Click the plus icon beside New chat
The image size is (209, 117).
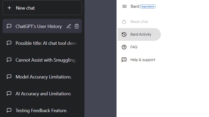point(9,8)
